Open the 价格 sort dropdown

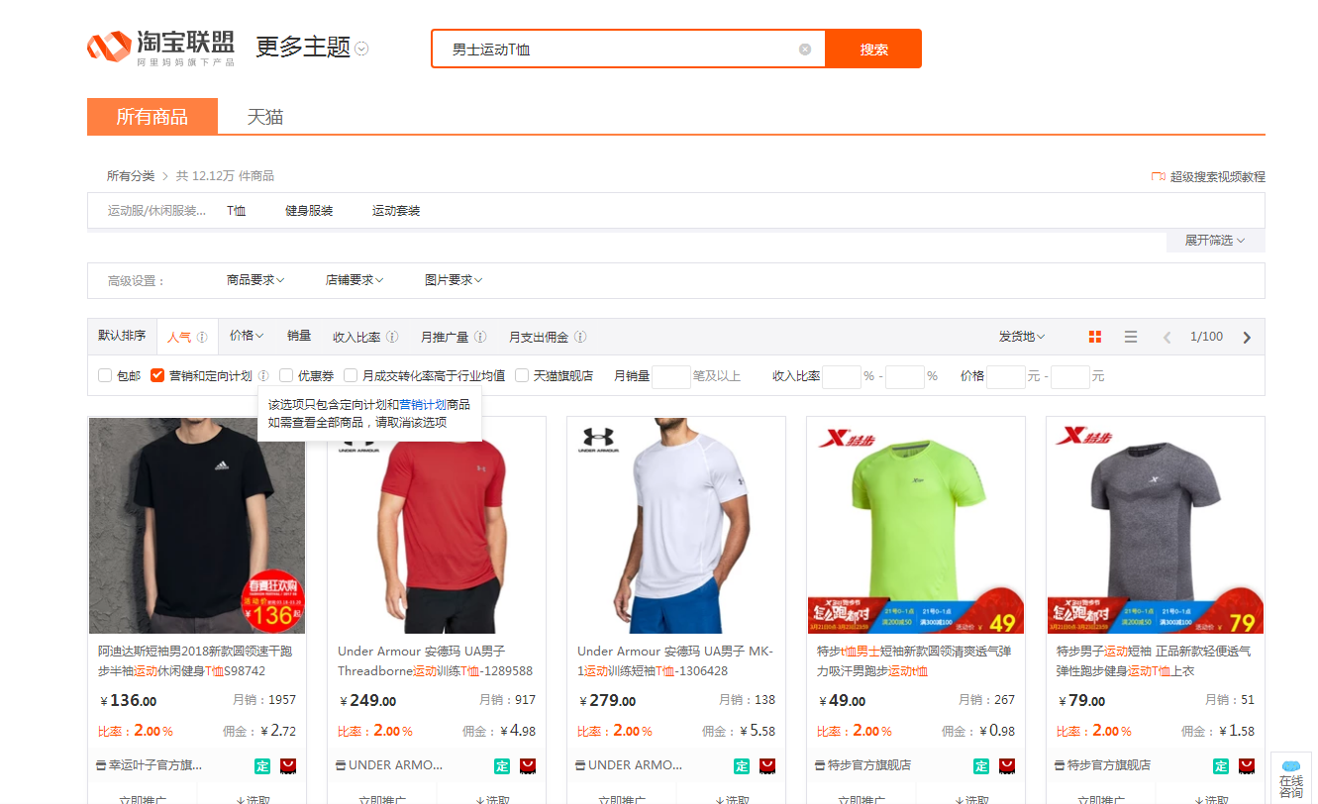pyautogui.click(x=247, y=336)
